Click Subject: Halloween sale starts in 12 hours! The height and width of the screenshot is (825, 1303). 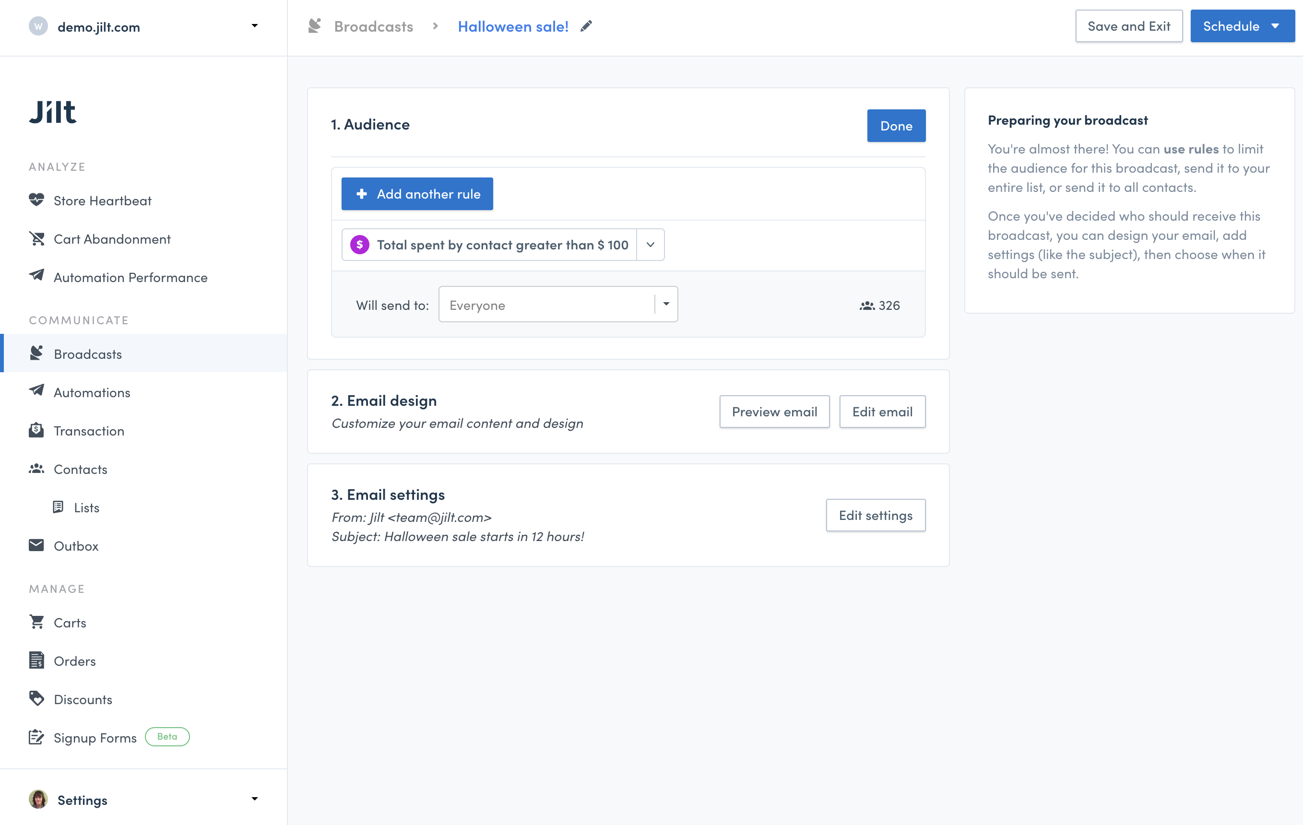[x=457, y=537]
